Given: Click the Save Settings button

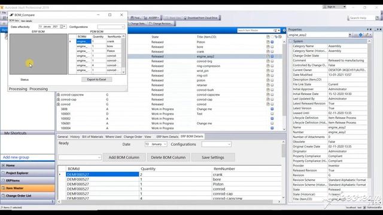Looking at the screenshot, I should tap(213, 158).
